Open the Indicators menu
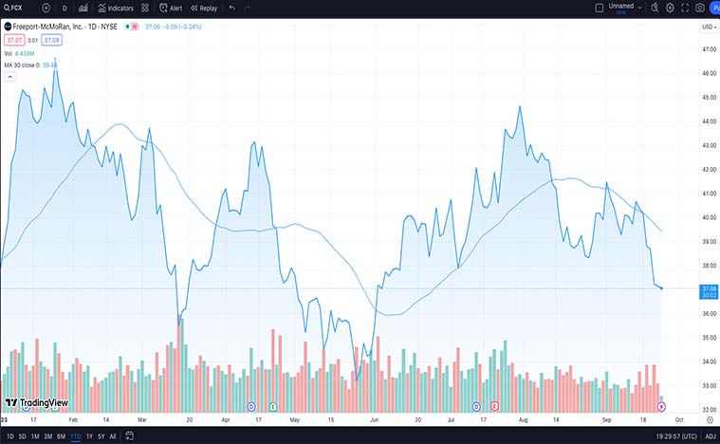Viewport: 720px width, 444px height. [x=116, y=9]
